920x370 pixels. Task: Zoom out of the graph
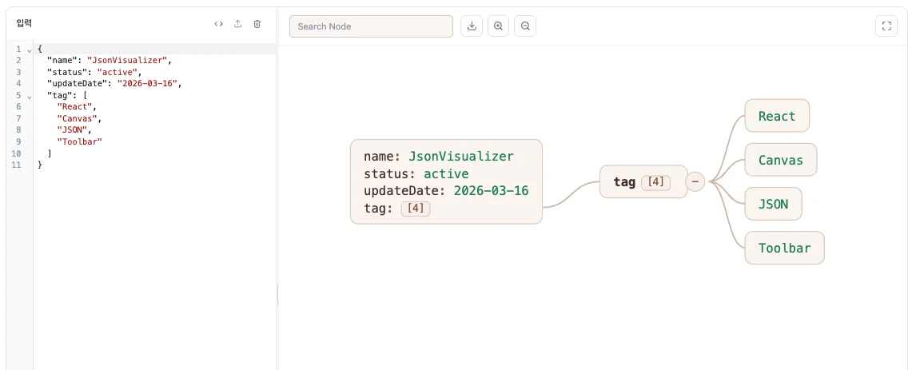(525, 26)
